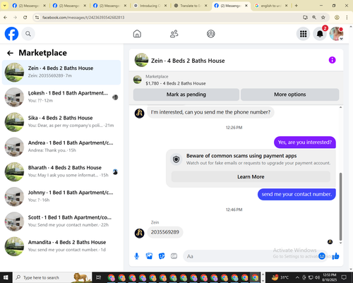
Task: Switch to 'Translate to' browser tab
Action: pyautogui.click(x=190, y=6)
